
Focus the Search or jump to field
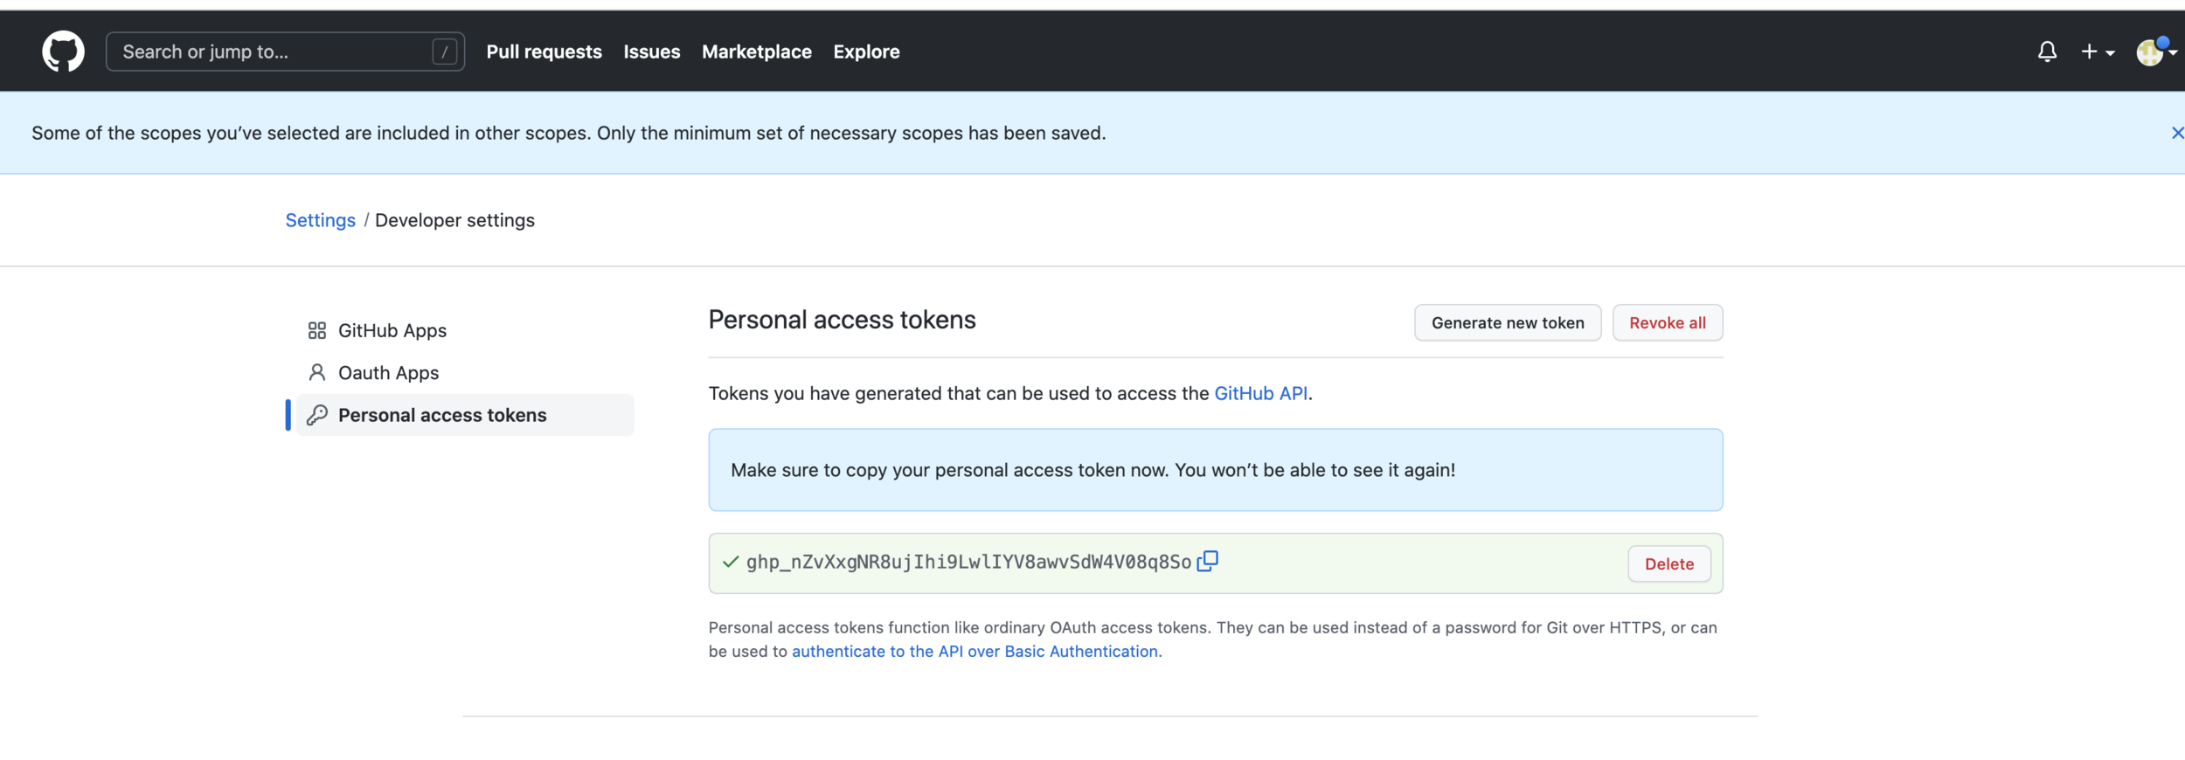[x=285, y=52]
